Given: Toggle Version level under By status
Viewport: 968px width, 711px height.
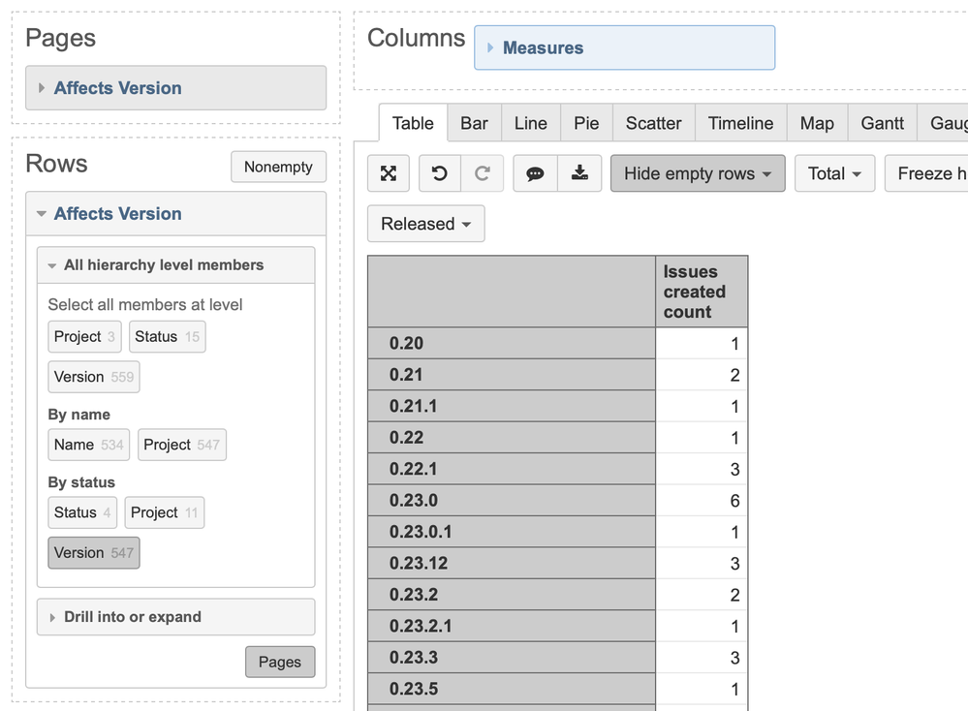Looking at the screenshot, I should [x=94, y=552].
